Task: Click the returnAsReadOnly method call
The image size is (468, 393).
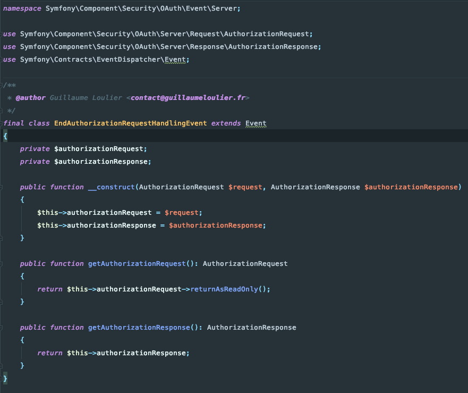Action: pos(225,289)
